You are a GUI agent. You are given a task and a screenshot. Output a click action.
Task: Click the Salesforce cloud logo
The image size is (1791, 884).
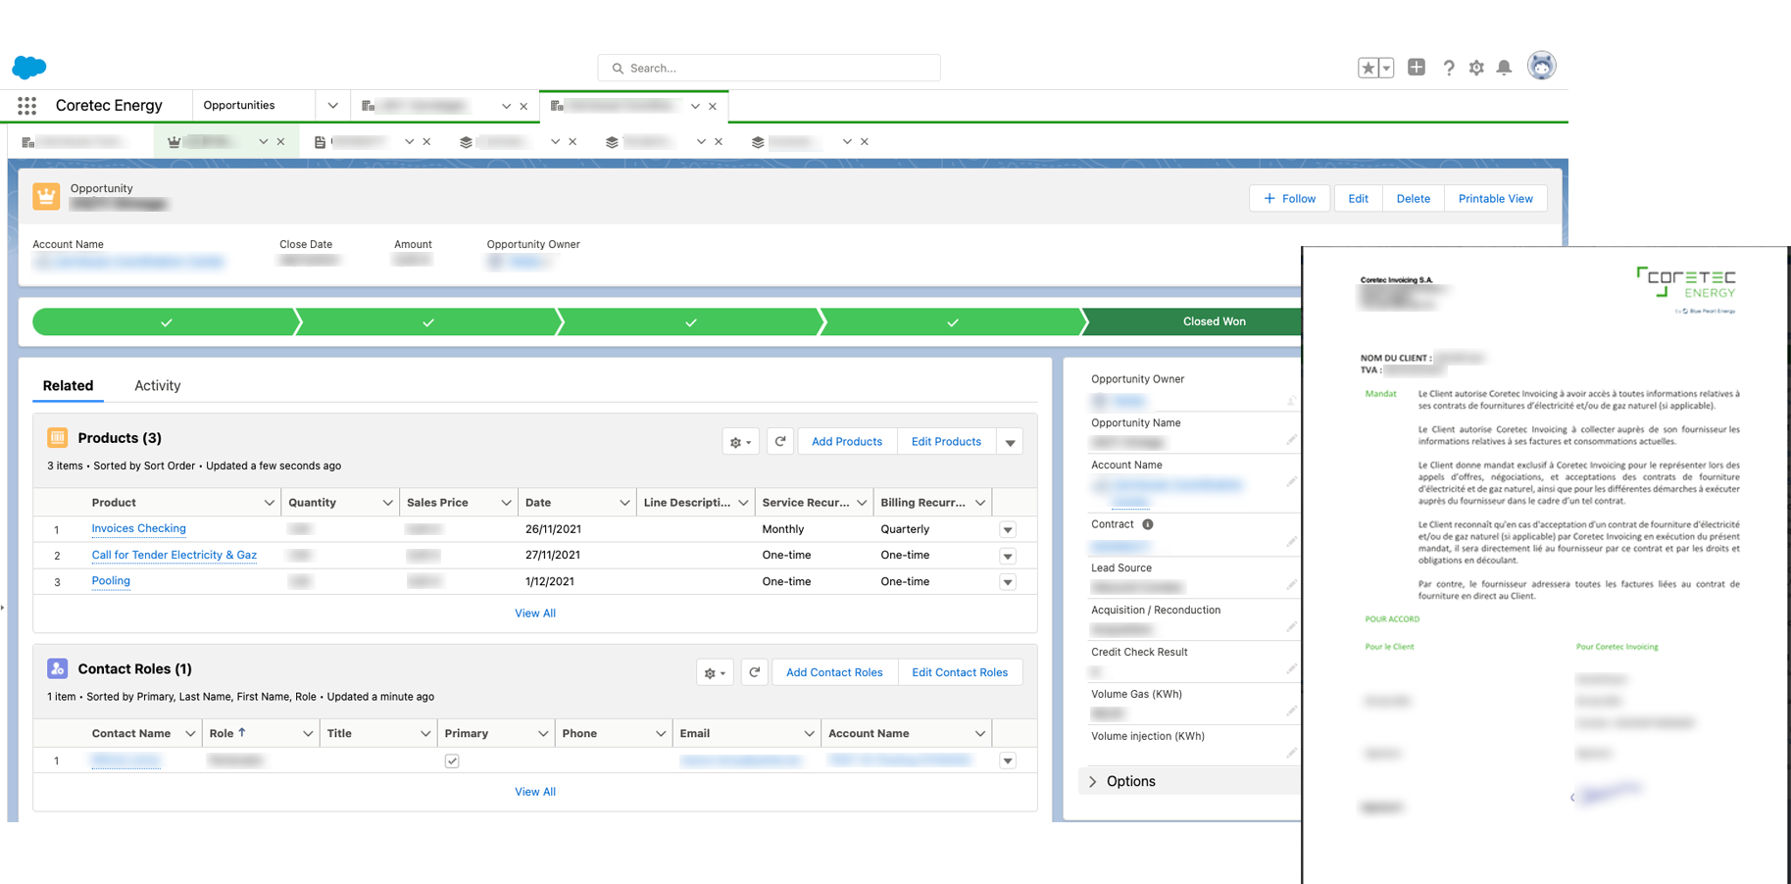(x=28, y=67)
